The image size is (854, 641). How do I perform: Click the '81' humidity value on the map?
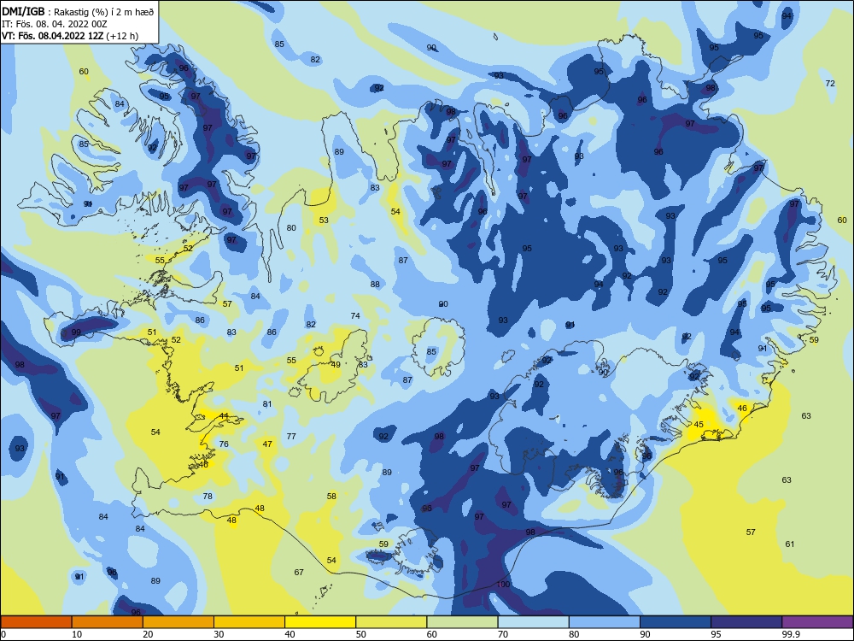(x=266, y=404)
